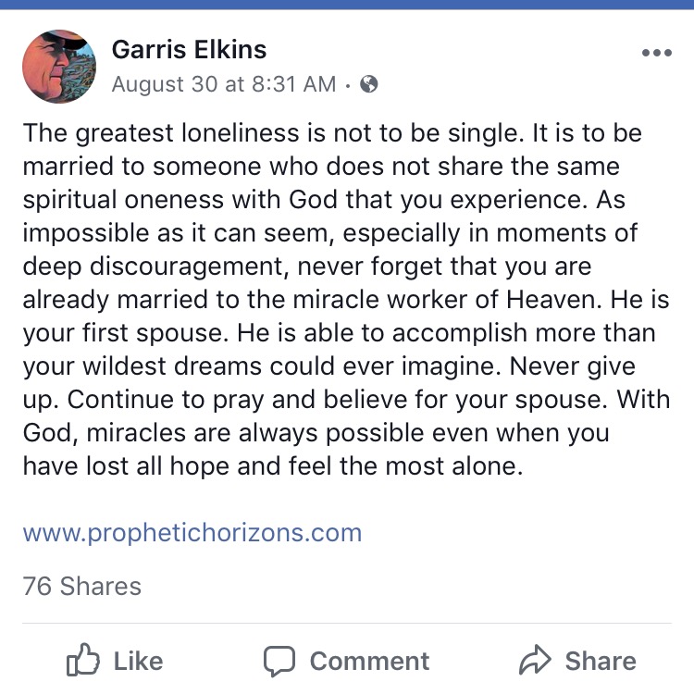Click the closing line "have lost all hope"
Screen dimensions: 694x694
[x=129, y=466]
